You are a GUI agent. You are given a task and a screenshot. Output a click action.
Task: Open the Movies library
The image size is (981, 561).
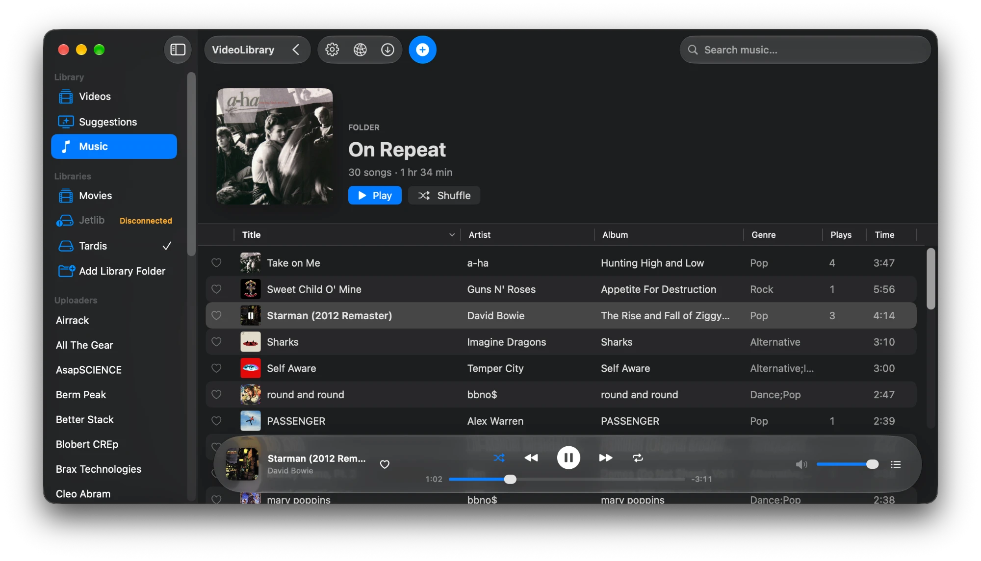(114, 196)
